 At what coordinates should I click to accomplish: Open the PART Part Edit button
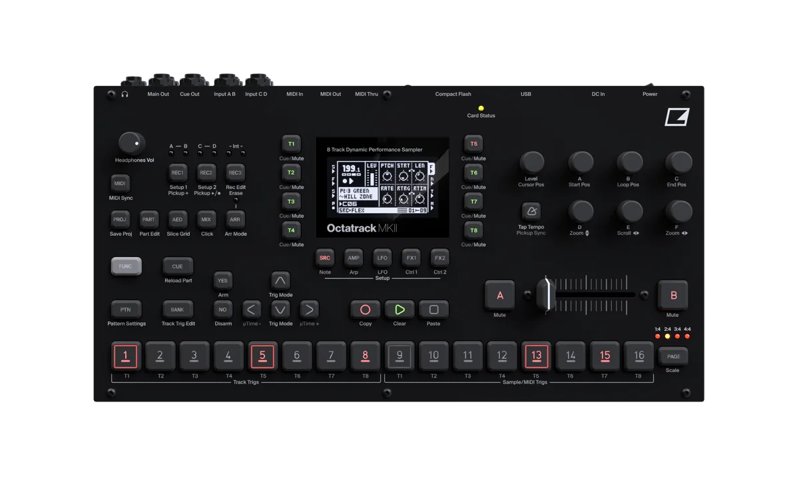(x=149, y=220)
